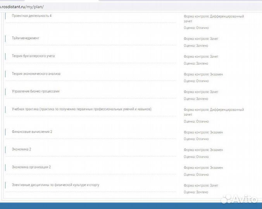The width and height of the screenshot is (262, 209).
Task: Click the grade for Проектная деятельность 4
Action: coord(196,28)
